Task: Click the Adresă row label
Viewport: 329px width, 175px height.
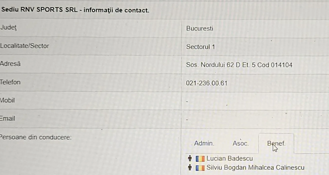Action: pos(10,64)
